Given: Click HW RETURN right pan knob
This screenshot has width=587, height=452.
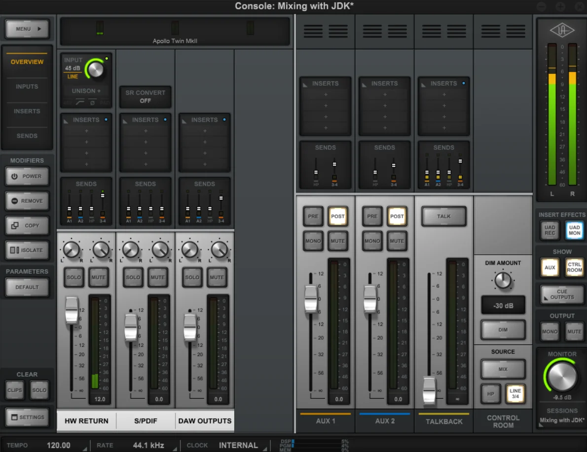Looking at the screenshot, I should pyautogui.click(x=101, y=250).
